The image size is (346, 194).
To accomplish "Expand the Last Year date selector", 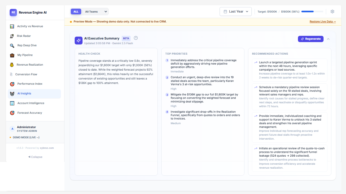I will [x=236, y=11].
